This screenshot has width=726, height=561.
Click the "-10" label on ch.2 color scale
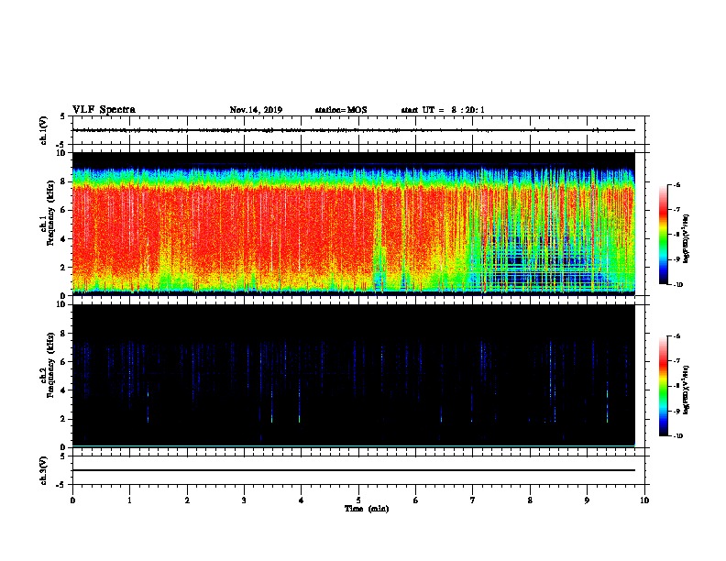(677, 436)
